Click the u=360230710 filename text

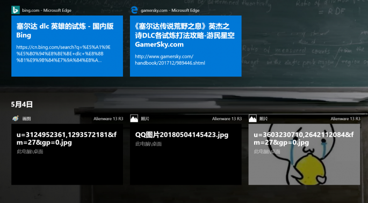click(x=304, y=139)
